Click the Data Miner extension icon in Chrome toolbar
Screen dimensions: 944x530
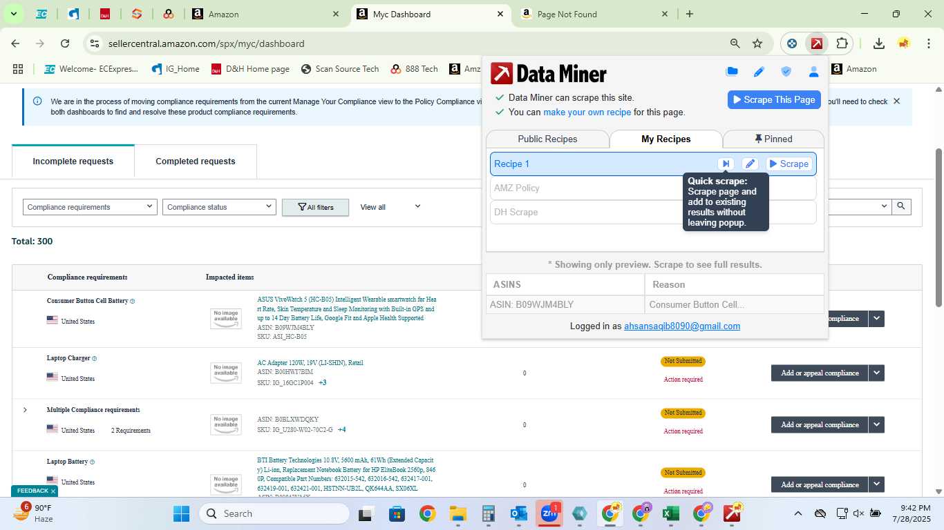817,43
